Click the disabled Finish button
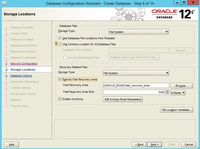The width and height of the screenshot is (200, 149). (171, 144)
